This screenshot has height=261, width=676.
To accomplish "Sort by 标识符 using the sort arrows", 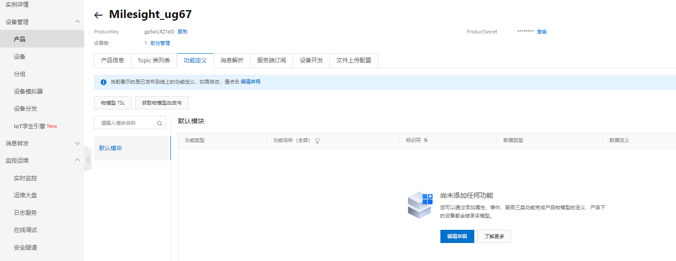I will click(426, 140).
